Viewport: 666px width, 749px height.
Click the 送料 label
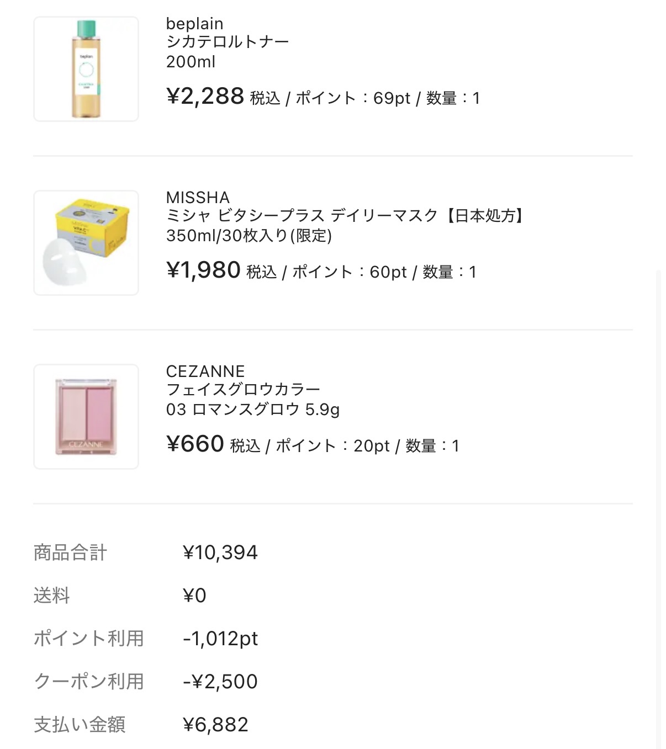[51, 596]
